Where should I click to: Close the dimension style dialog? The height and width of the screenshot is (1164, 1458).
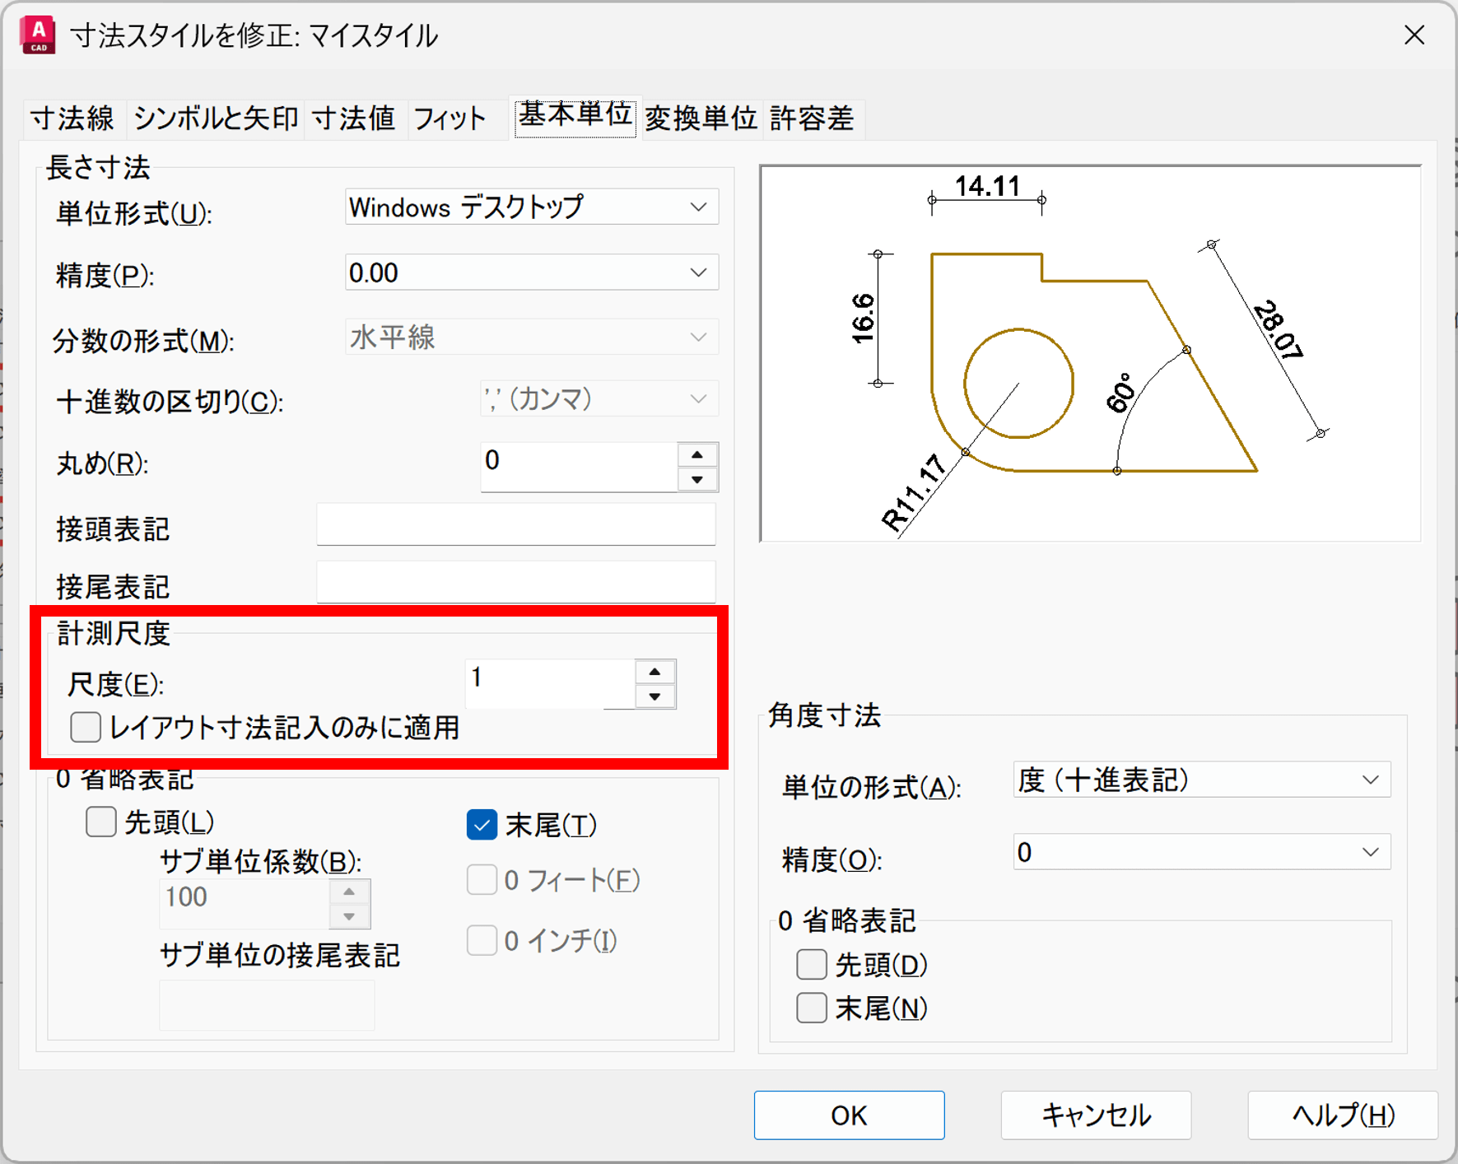(x=1414, y=35)
